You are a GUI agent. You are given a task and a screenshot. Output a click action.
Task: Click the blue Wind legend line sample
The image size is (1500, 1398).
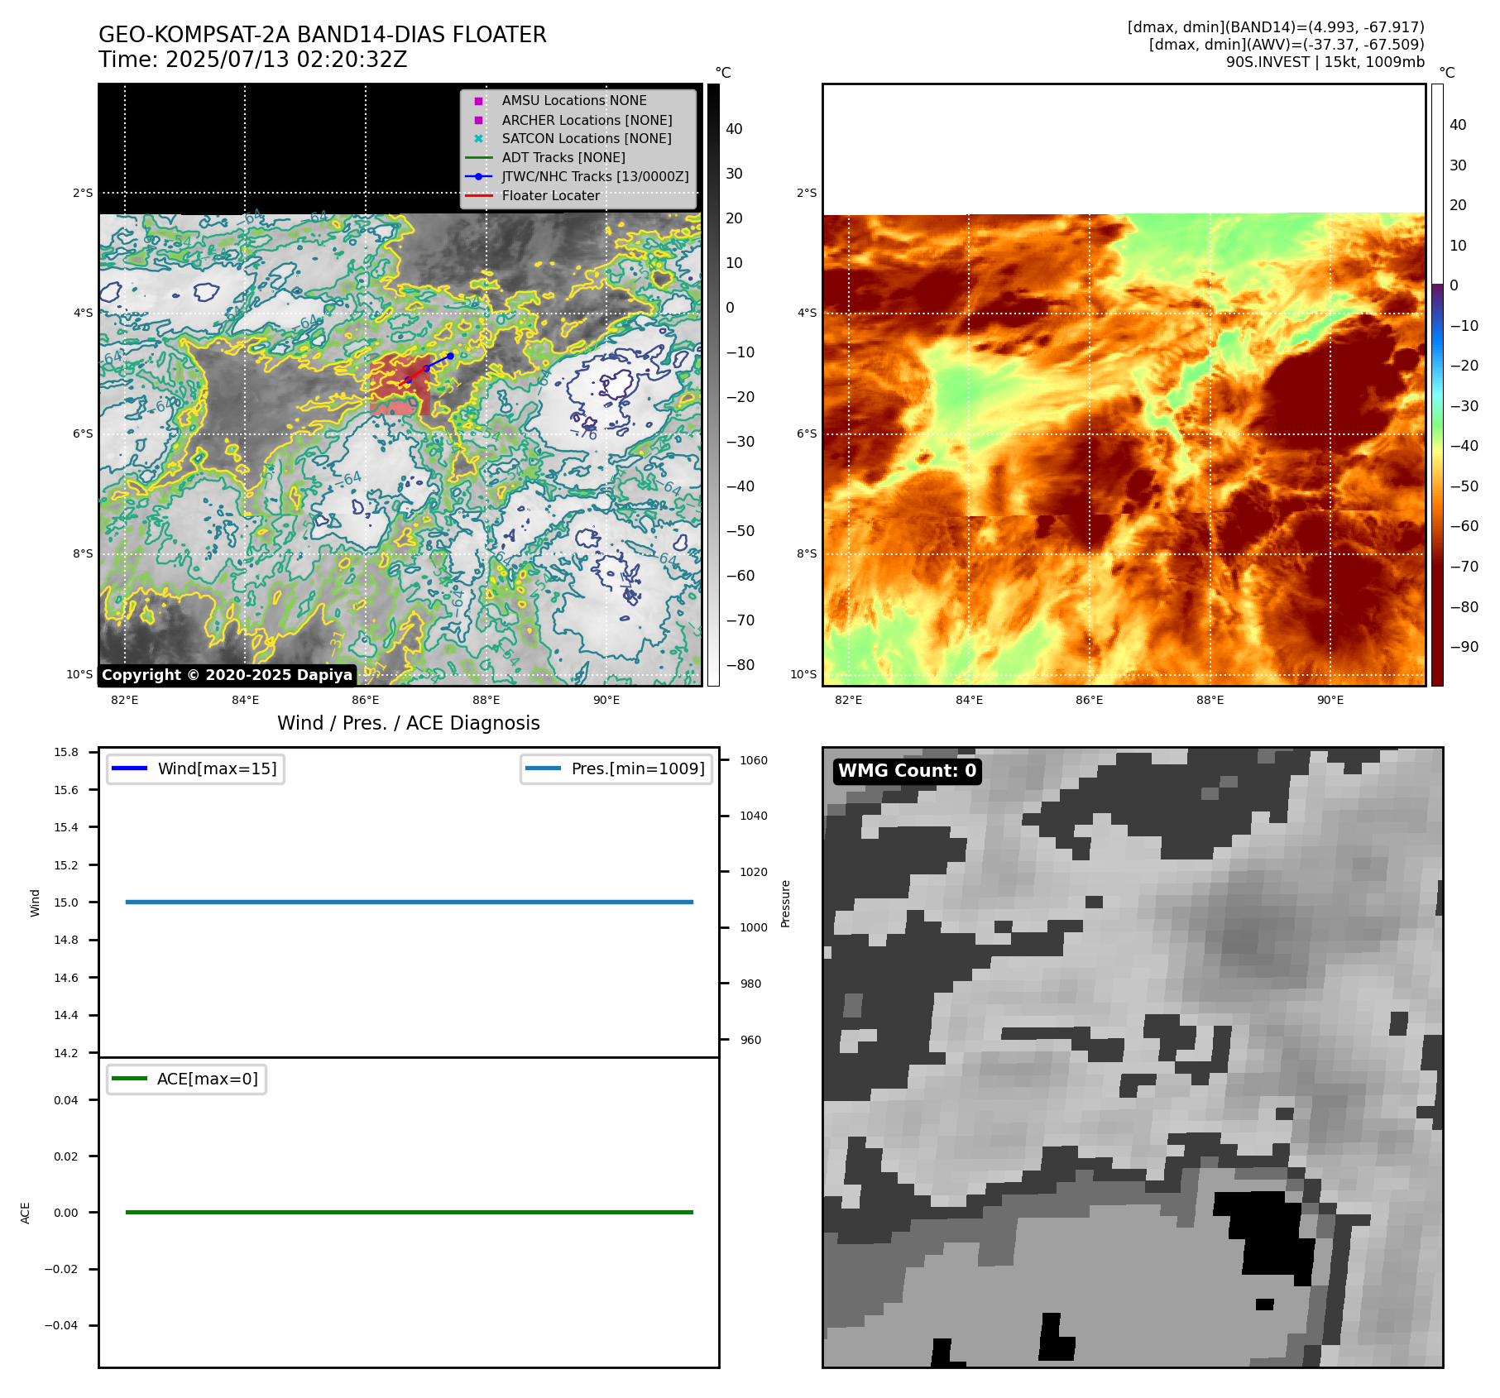pos(129,768)
